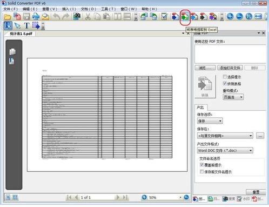Click the Copy pages icon
Viewport: 269px width, 207px height.
point(97,17)
